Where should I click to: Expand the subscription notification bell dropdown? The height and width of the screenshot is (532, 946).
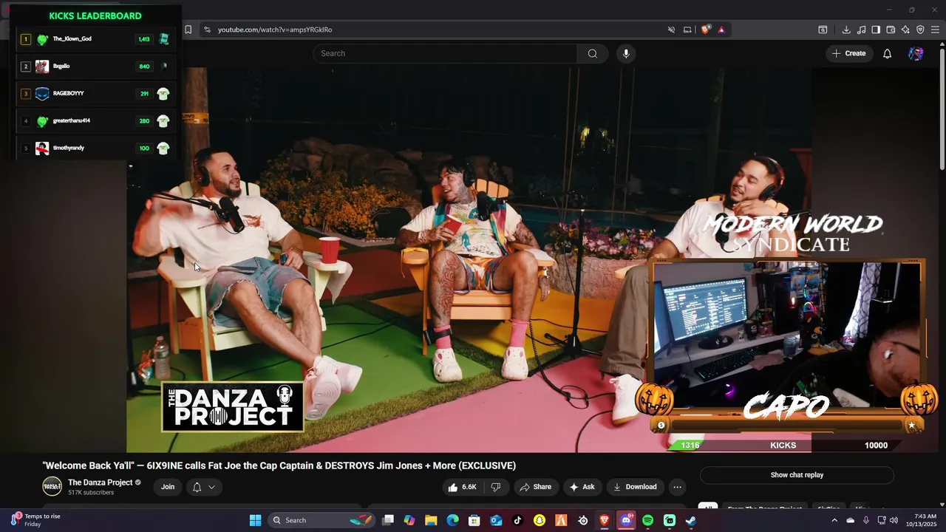coord(204,487)
